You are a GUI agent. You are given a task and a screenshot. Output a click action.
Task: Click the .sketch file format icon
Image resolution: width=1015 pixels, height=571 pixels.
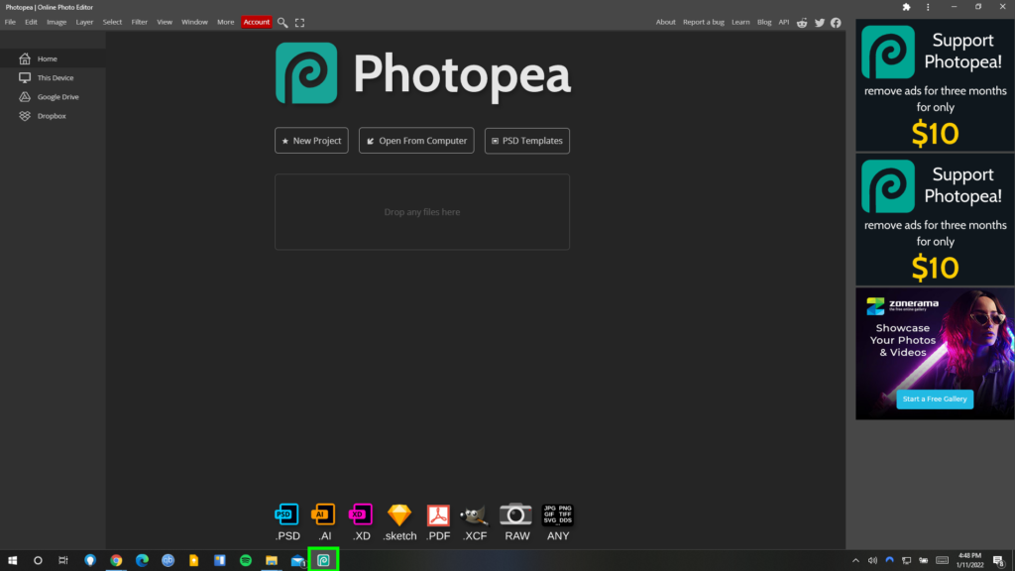coord(399,515)
